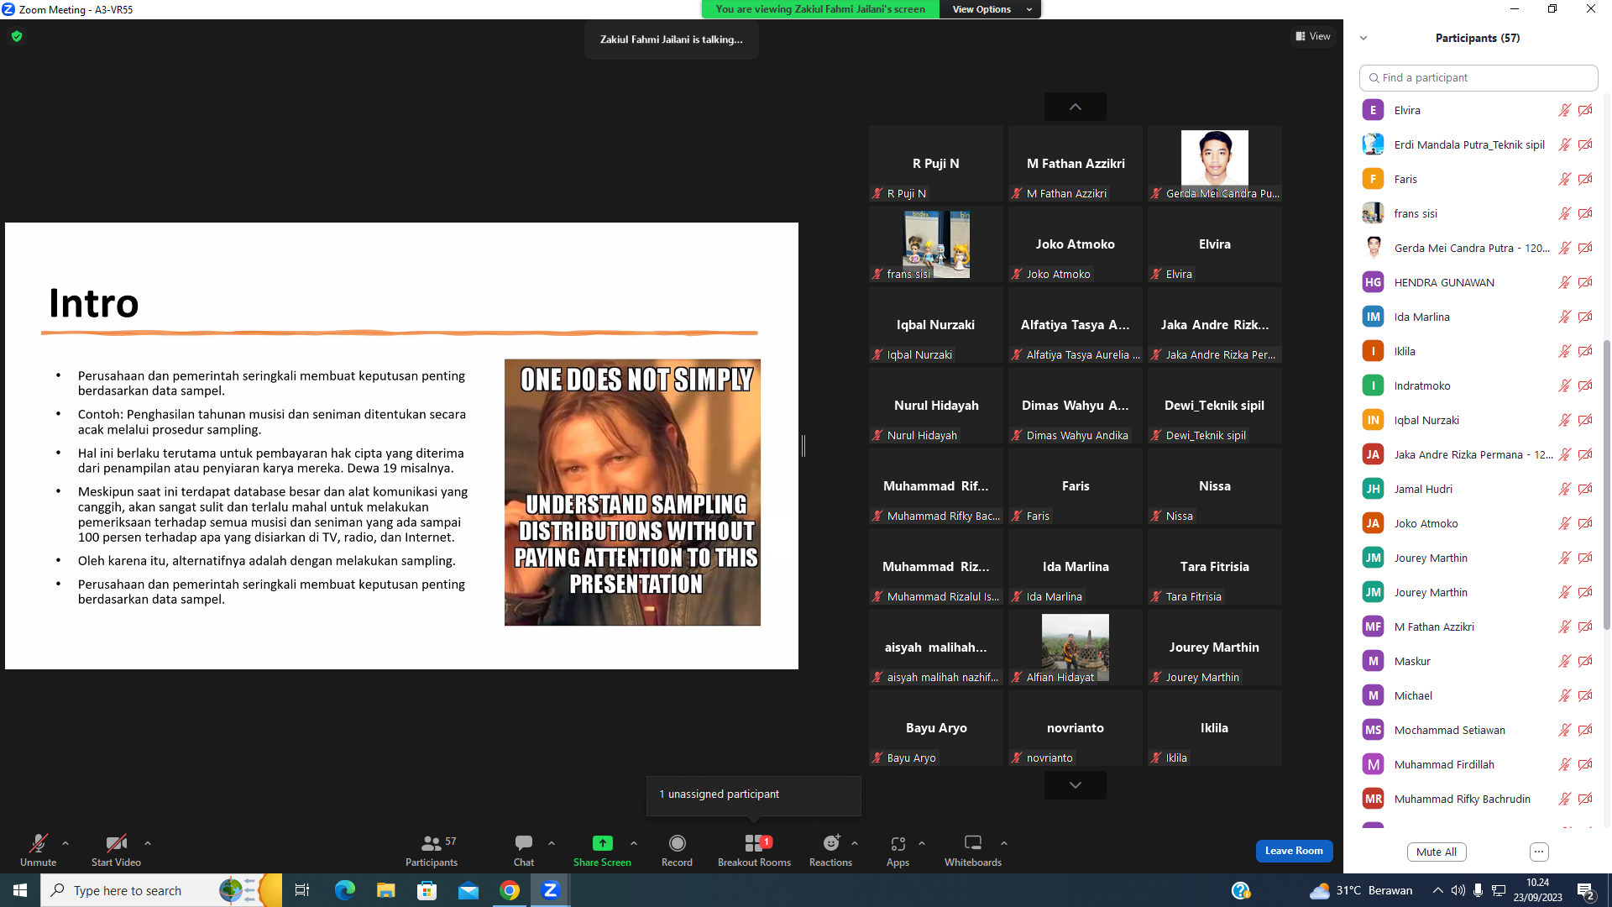
Task: Open Google Chrome from taskbar
Action: click(509, 890)
